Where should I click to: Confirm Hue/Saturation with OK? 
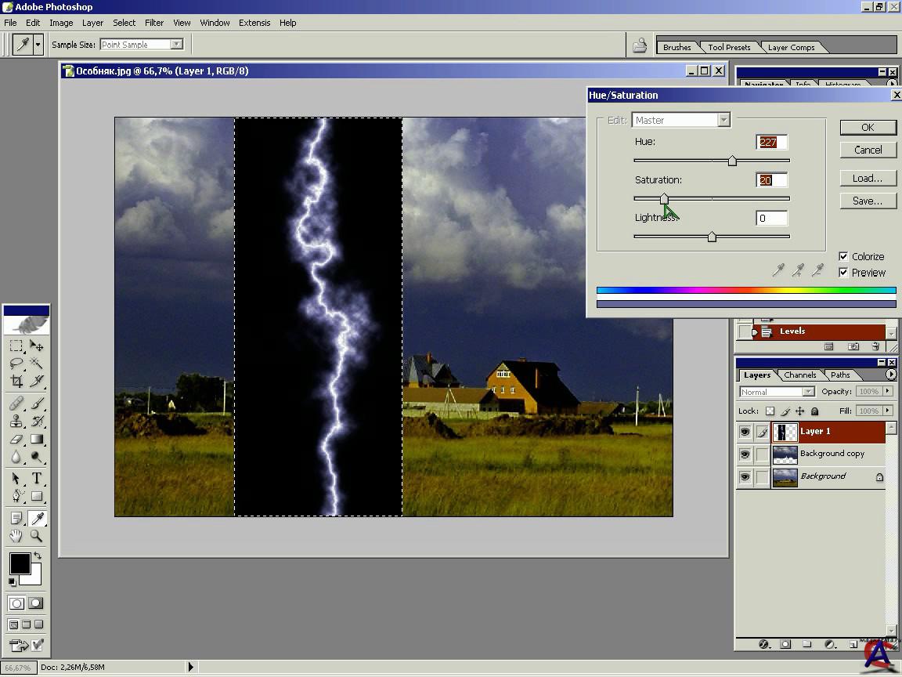point(868,127)
